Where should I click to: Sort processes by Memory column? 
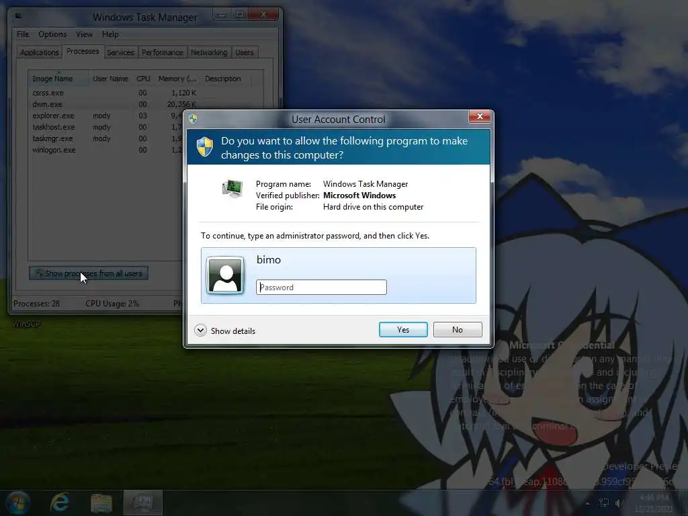click(177, 79)
